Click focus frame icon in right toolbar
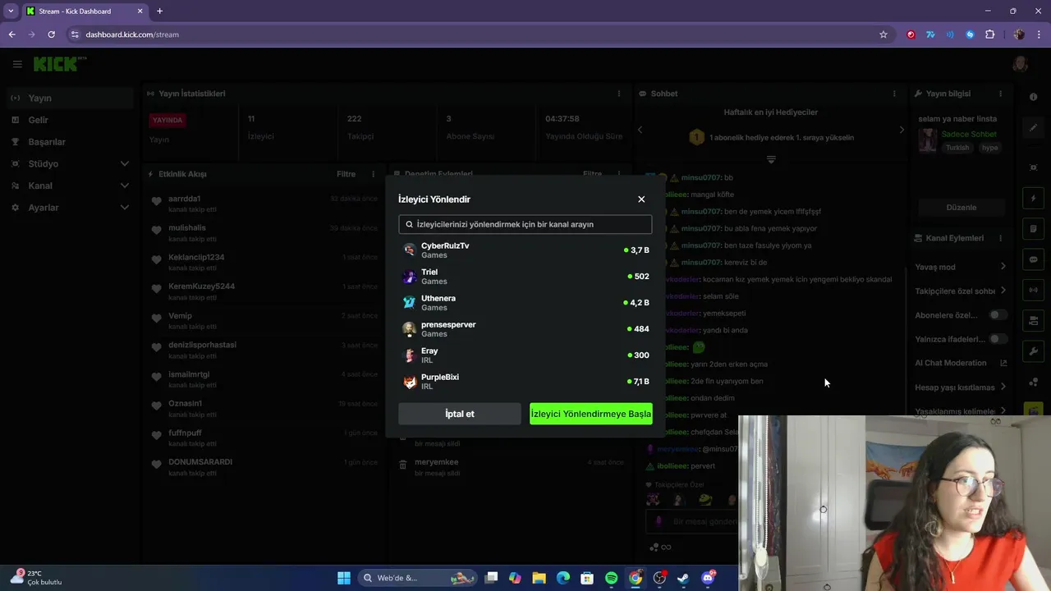The width and height of the screenshot is (1051, 591). pyautogui.click(x=1033, y=167)
